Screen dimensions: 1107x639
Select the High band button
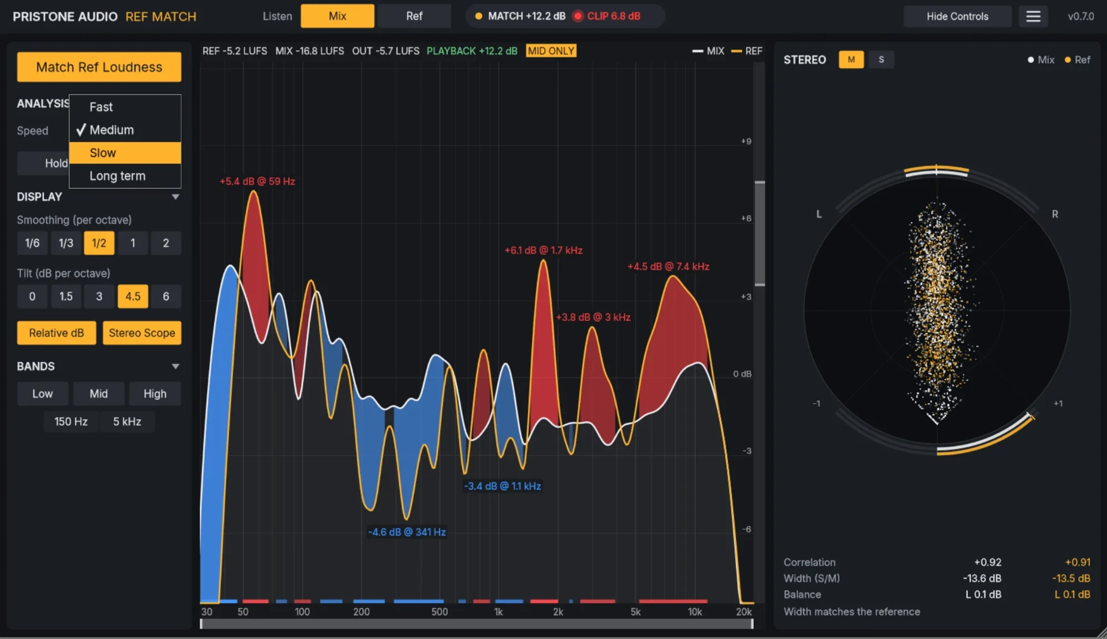click(155, 394)
